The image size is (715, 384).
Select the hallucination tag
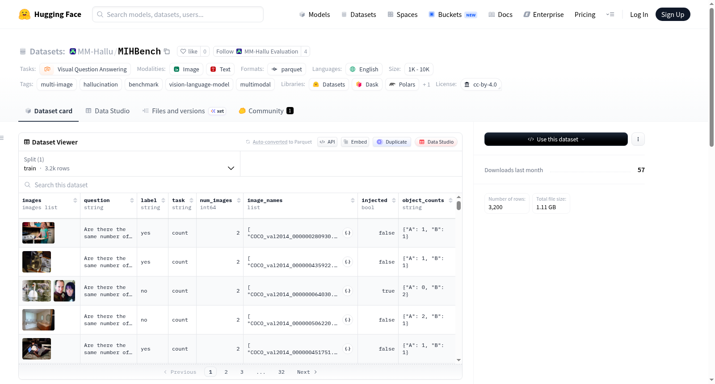click(x=101, y=84)
